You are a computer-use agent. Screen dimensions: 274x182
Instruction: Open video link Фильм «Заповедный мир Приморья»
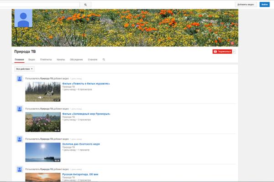pyautogui.click(x=86, y=114)
